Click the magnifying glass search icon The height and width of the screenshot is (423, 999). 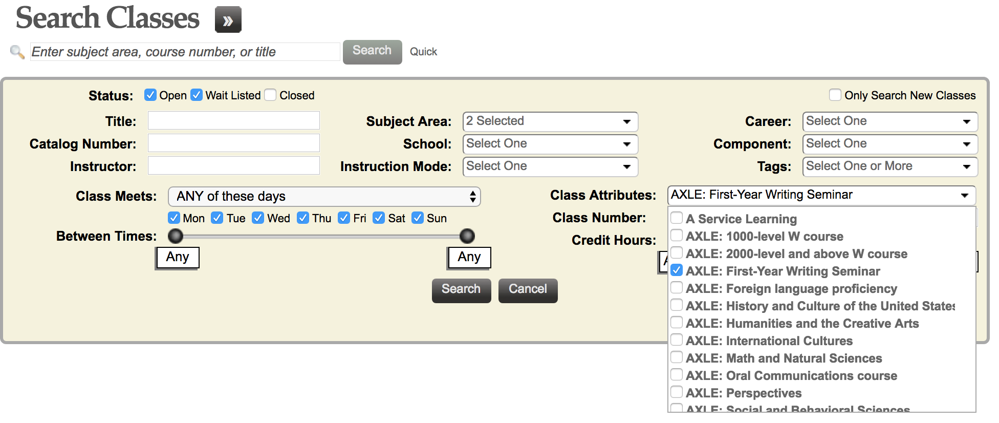(17, 52)
